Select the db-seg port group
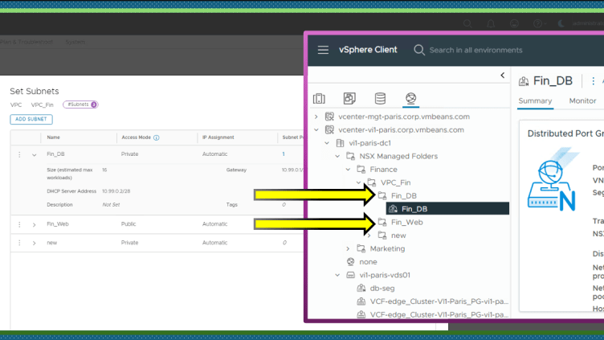 pyautogui.click(x=382, y=288)
